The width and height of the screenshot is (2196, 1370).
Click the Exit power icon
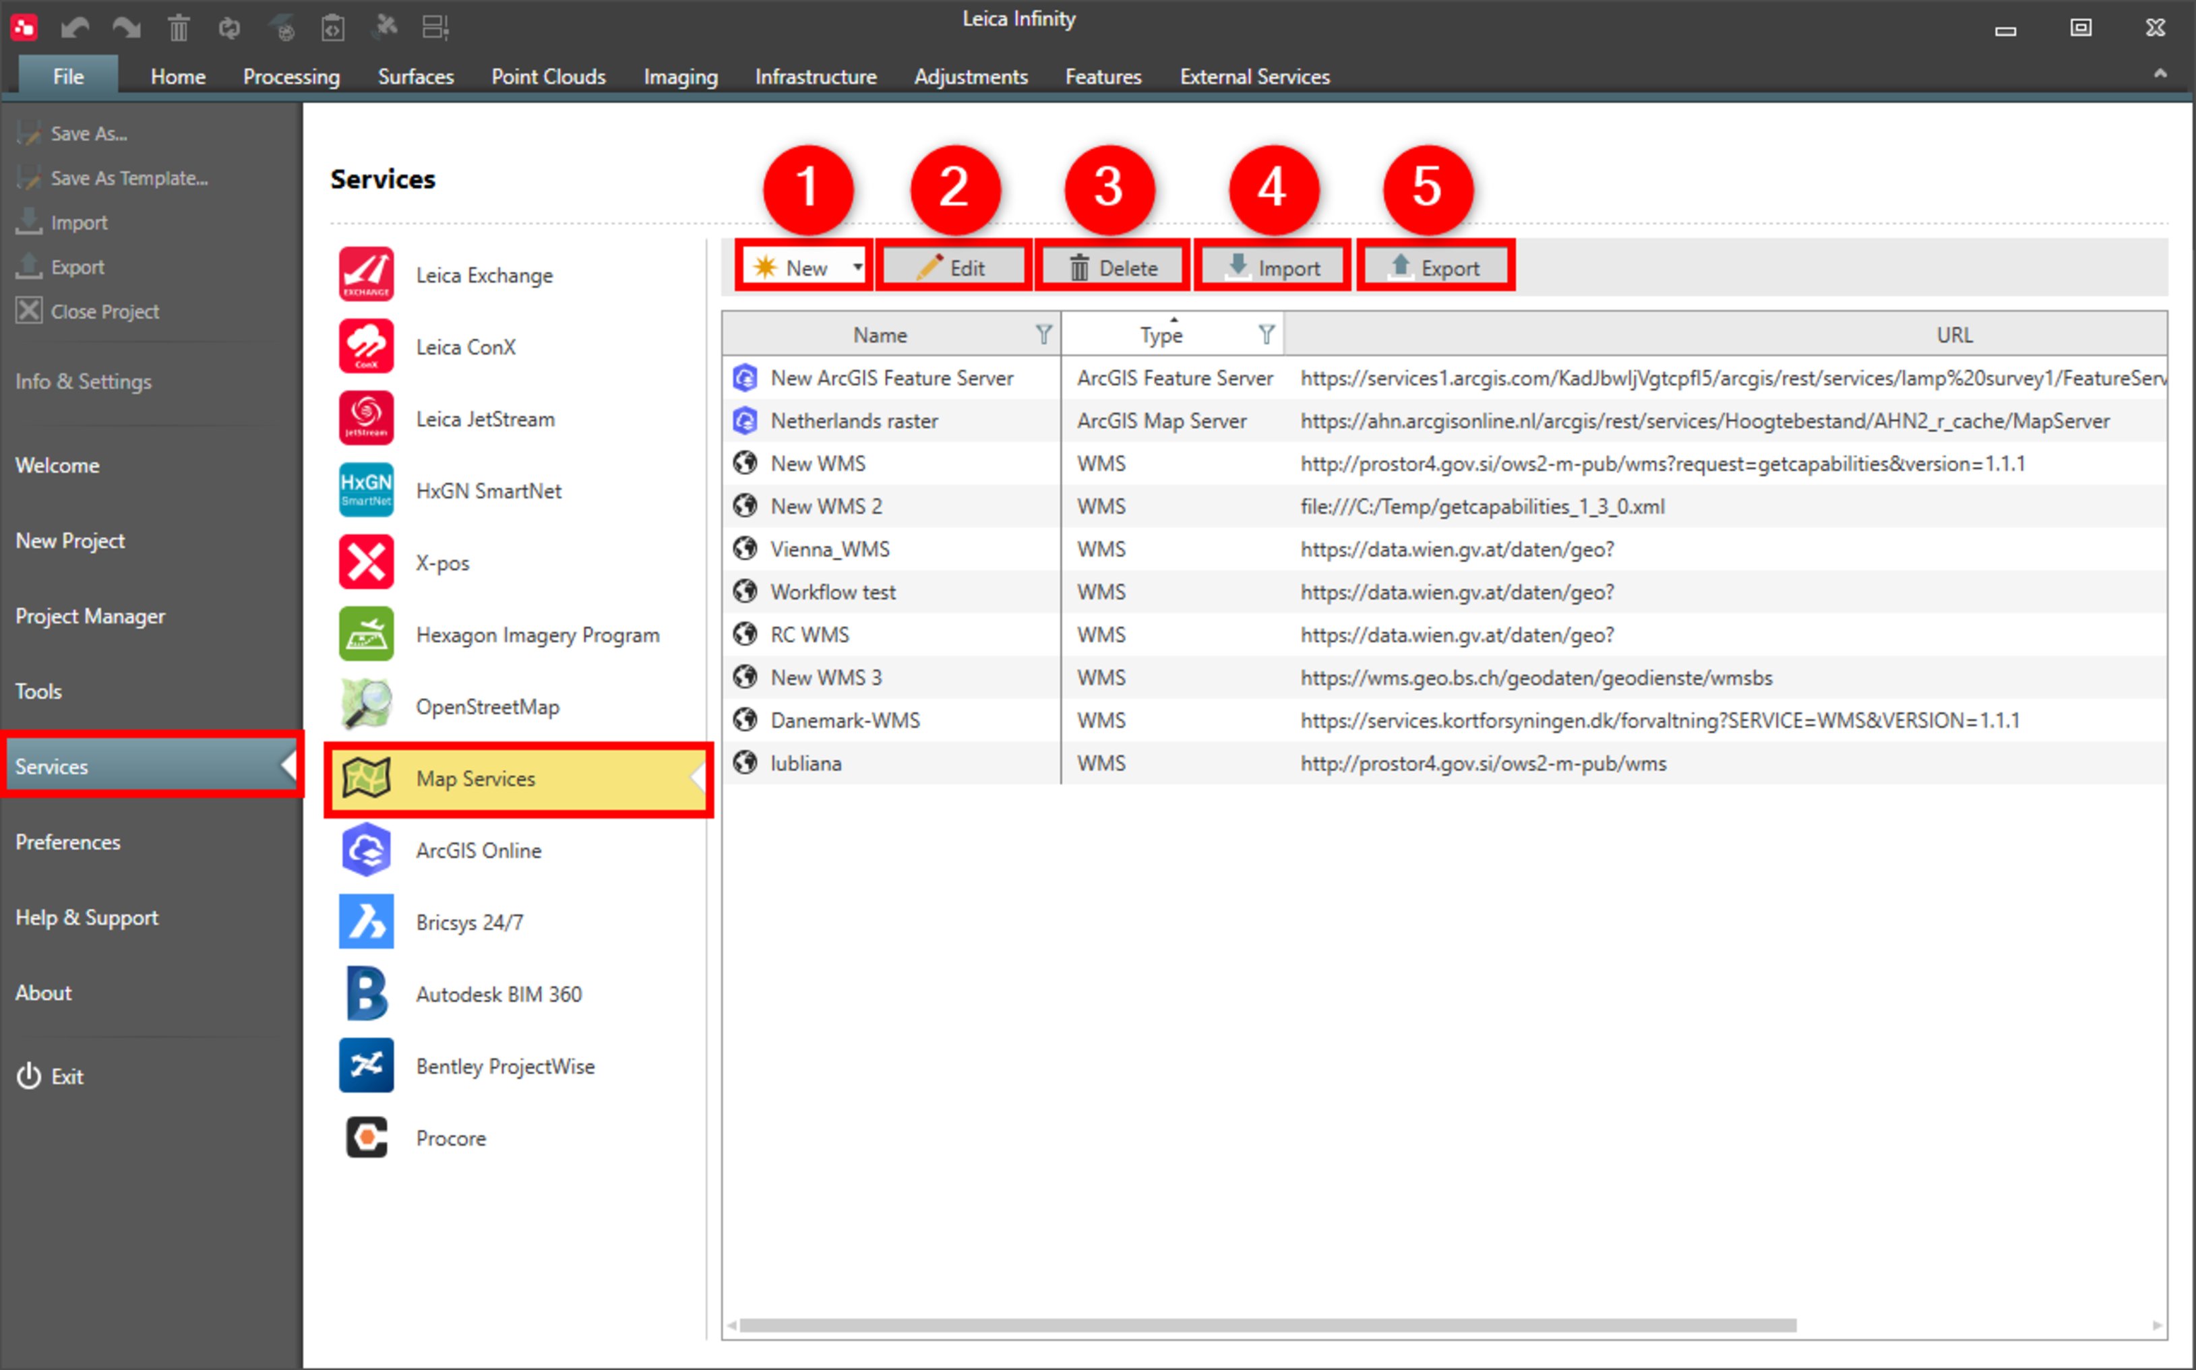click(29, 1076)
